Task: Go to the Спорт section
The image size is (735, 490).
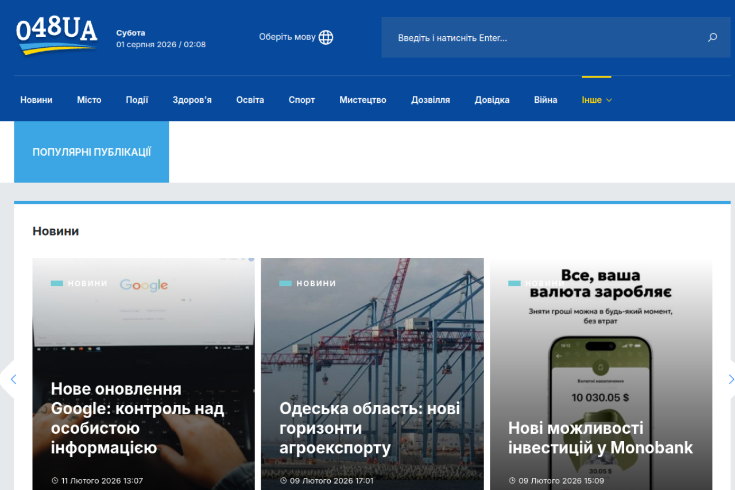Action: pyautogui.click(x=302, y=100)
